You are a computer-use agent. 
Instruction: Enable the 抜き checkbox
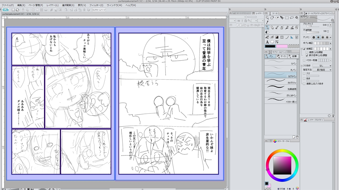coord(304,79)
